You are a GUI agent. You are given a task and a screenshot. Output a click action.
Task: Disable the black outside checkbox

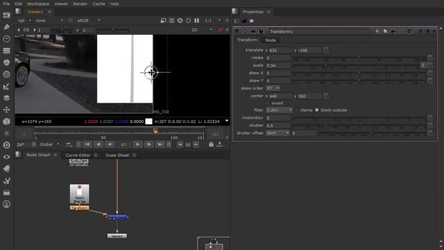pos(317,110)
